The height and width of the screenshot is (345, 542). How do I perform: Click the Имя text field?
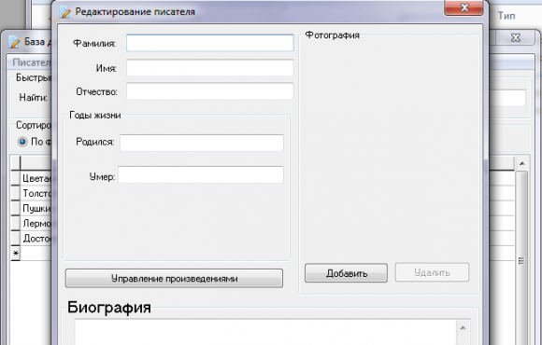pyautogui.click(x=210, y=68)
